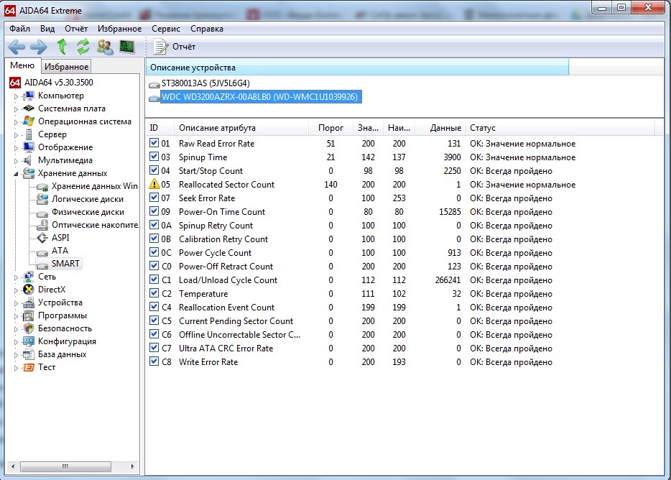Sort by Описание атрибута column header

[241, 128]
